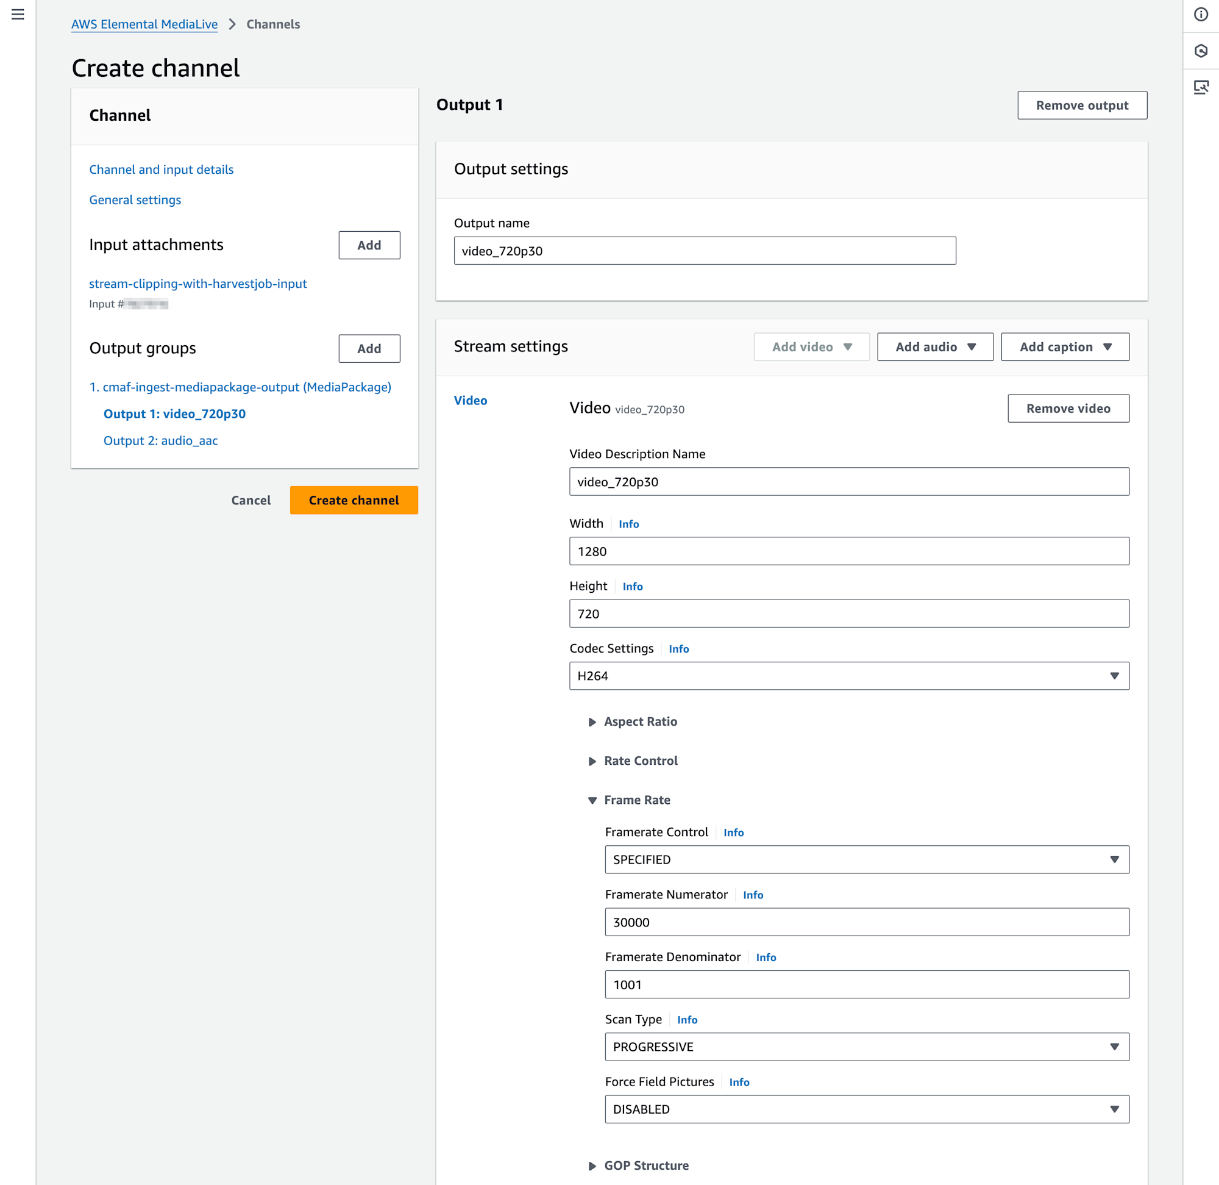Click Remove video button
The image size is (1219, 1185).
pyautogui.click(x=1068, y=408)
